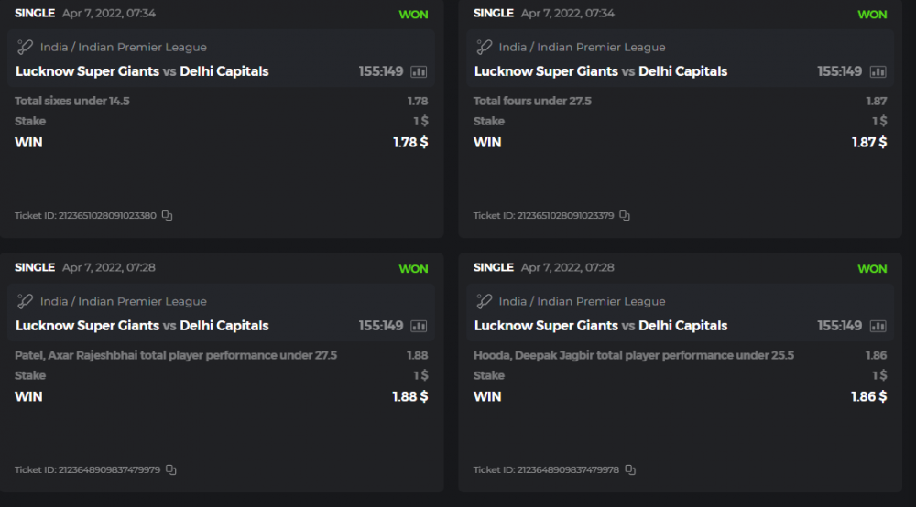This screenshot has height=507, width=916.
Task: Open match statistics icon on Axar Patel bet
Action: pyautogui.click(x=419, y=326)
